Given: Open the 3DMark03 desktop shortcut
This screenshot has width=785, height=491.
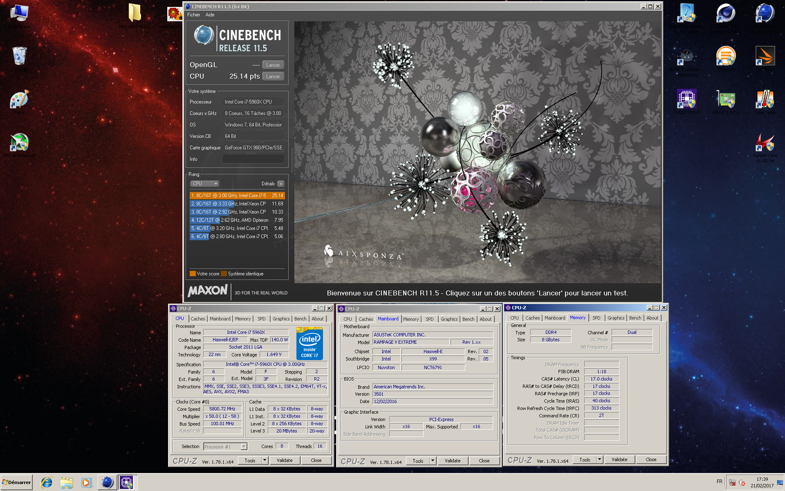Looking at the screenshot, I should [x=726, y=59].
